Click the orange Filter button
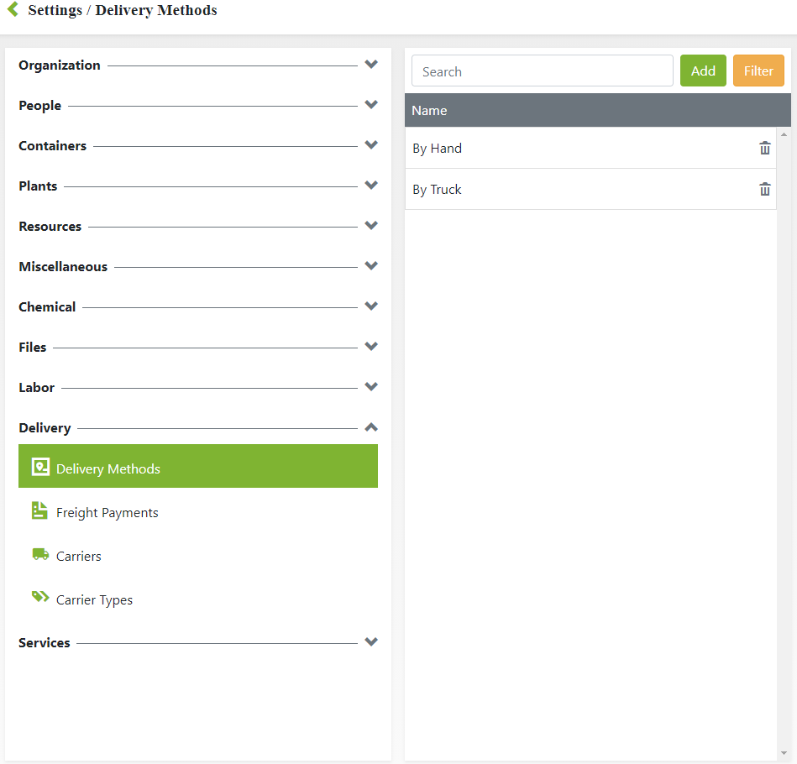This screenshot has height=764, width=797. tap(758, 71)
